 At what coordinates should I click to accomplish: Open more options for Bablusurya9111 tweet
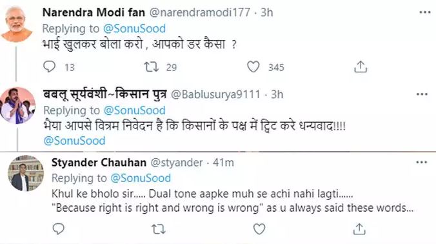(422, 94)
